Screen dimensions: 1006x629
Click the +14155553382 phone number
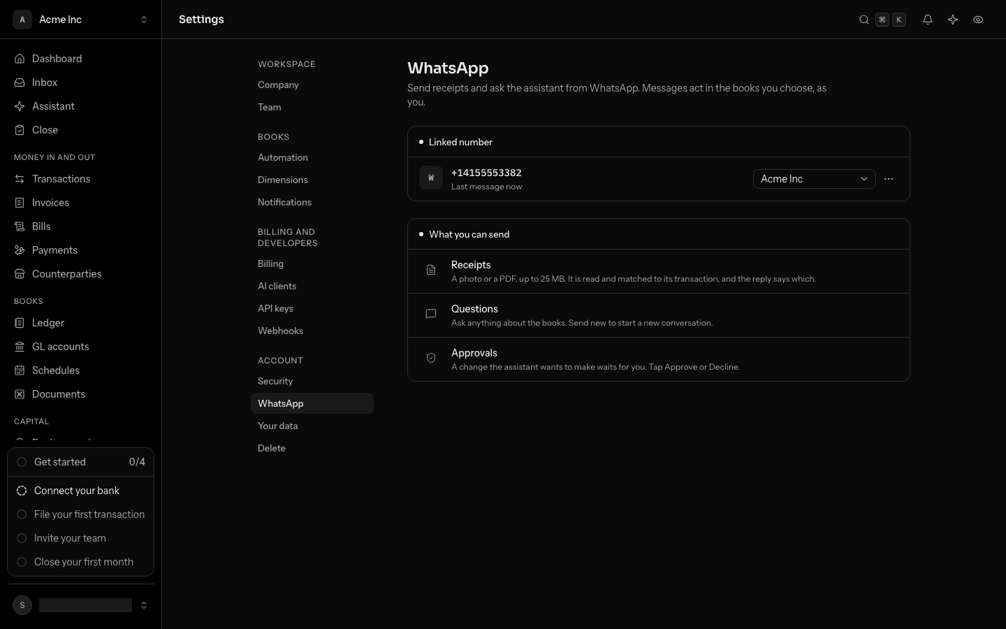point(486,173)
